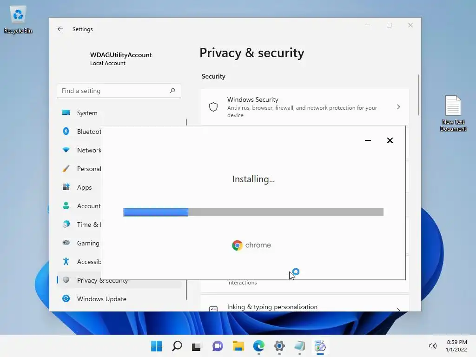476x357 pixels.
Task: Click the Windows Update sync icon
Action: pos(66,299)
